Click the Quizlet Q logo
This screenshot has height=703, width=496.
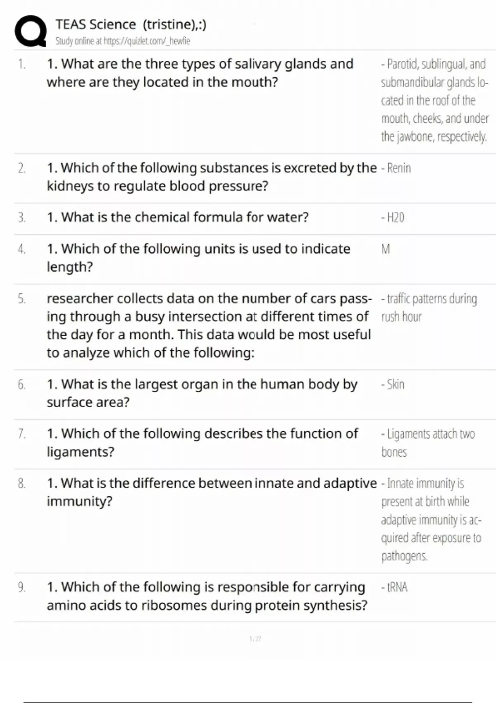30,31
